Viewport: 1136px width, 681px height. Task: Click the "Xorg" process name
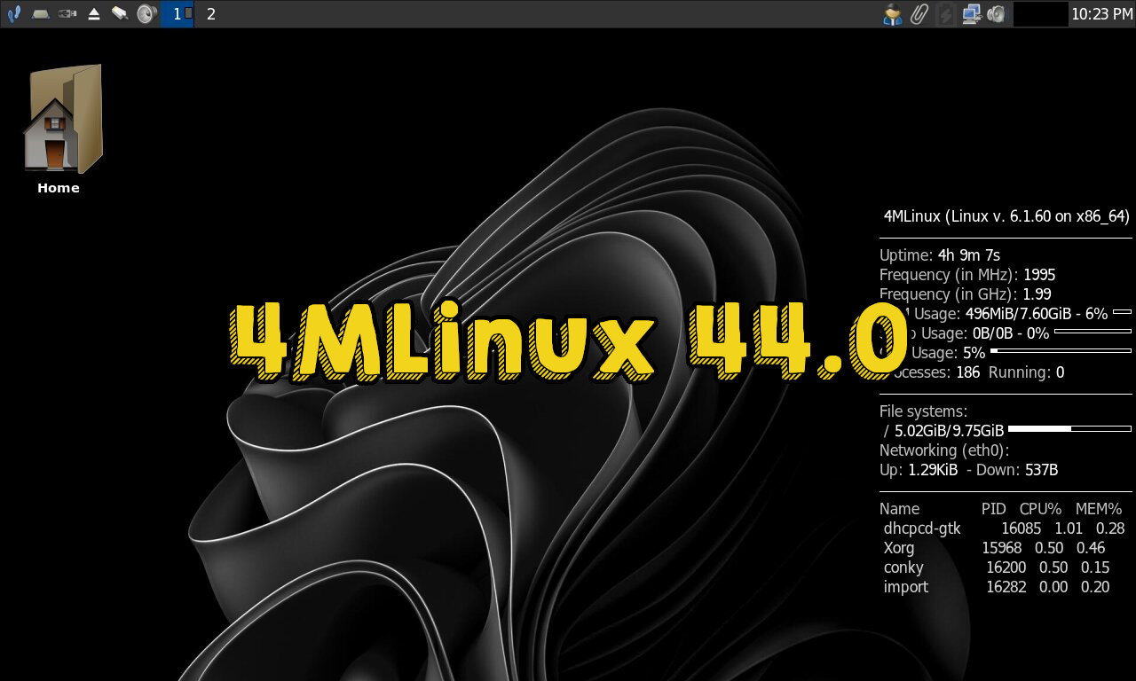coord(899,548)
